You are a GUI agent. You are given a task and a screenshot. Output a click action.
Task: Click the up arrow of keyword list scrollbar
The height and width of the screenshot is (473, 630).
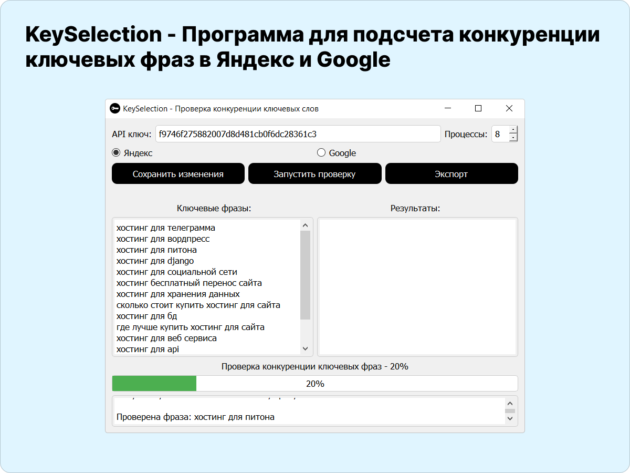point(305,225)
